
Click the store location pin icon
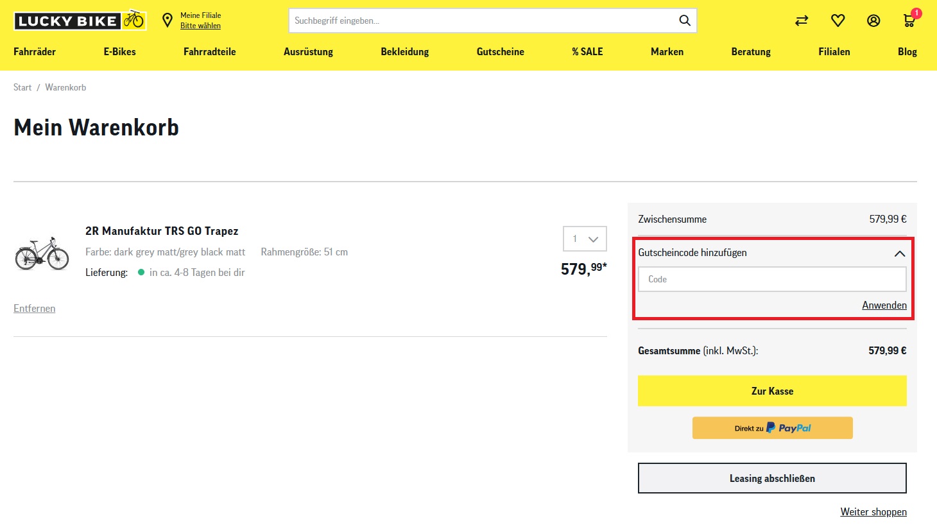coord(168,21)
